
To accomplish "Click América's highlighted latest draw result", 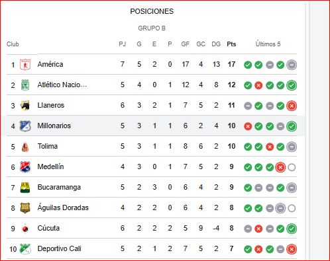I will [x=292, y=65].
